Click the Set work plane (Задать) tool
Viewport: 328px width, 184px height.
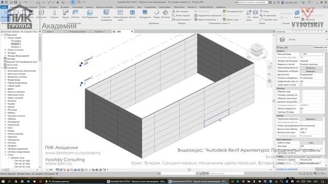[x=297, y=14]
